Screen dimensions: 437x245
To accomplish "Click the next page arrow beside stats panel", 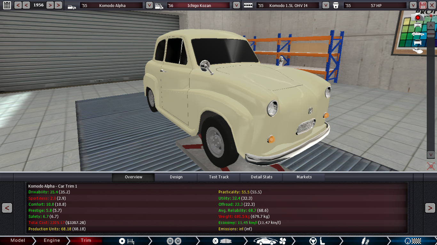I will 430,208.
